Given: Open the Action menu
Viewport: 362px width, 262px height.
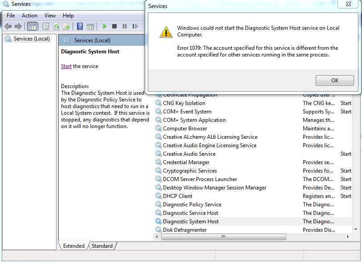Looking at the screenshot, I should [29, 16].
